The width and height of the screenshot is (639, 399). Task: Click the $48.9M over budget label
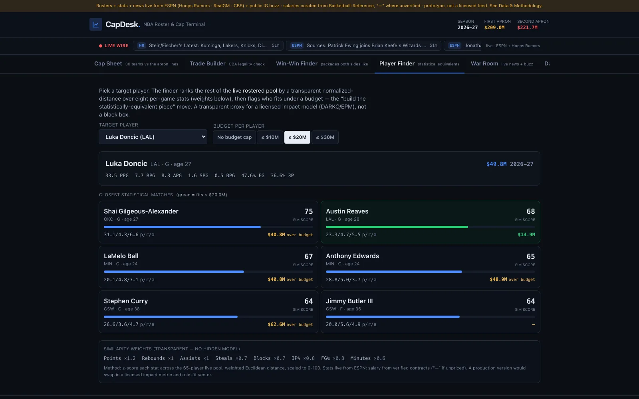[512, 279]
